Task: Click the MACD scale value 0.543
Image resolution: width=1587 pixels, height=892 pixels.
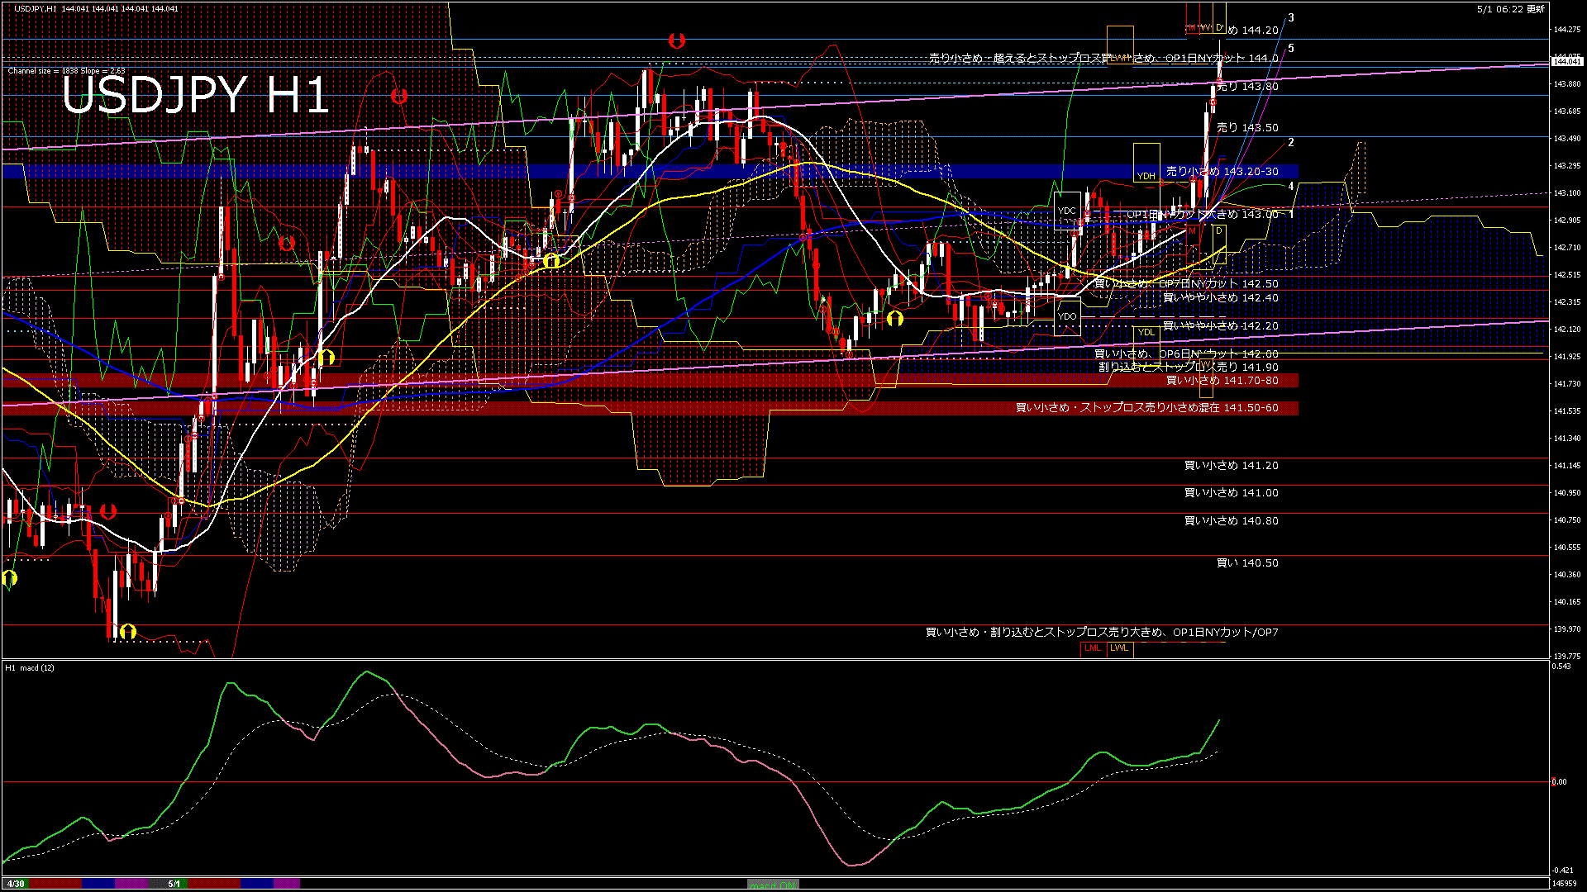Action: pos(1562,666)
